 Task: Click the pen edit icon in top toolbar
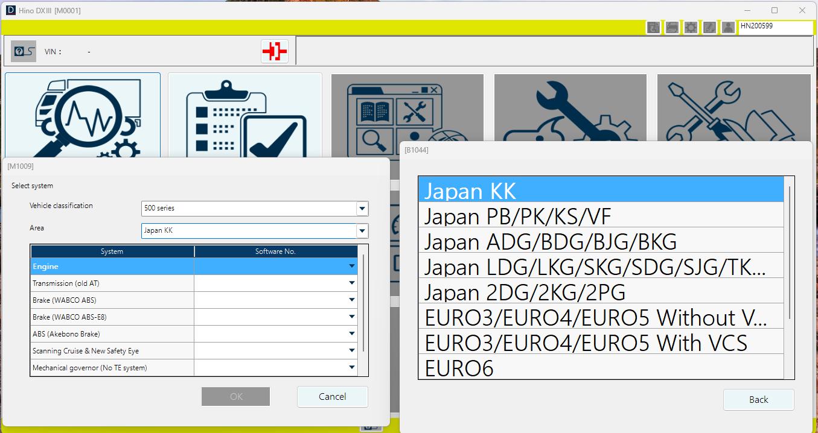(x=709, y=27)
